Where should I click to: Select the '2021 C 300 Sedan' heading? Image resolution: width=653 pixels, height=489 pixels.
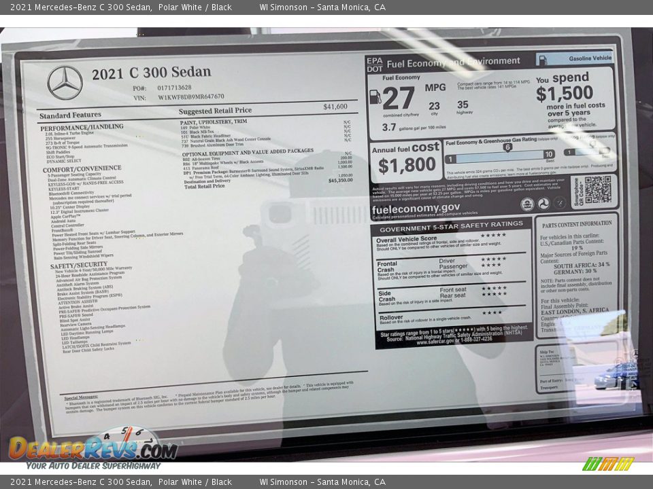point(152,73)
